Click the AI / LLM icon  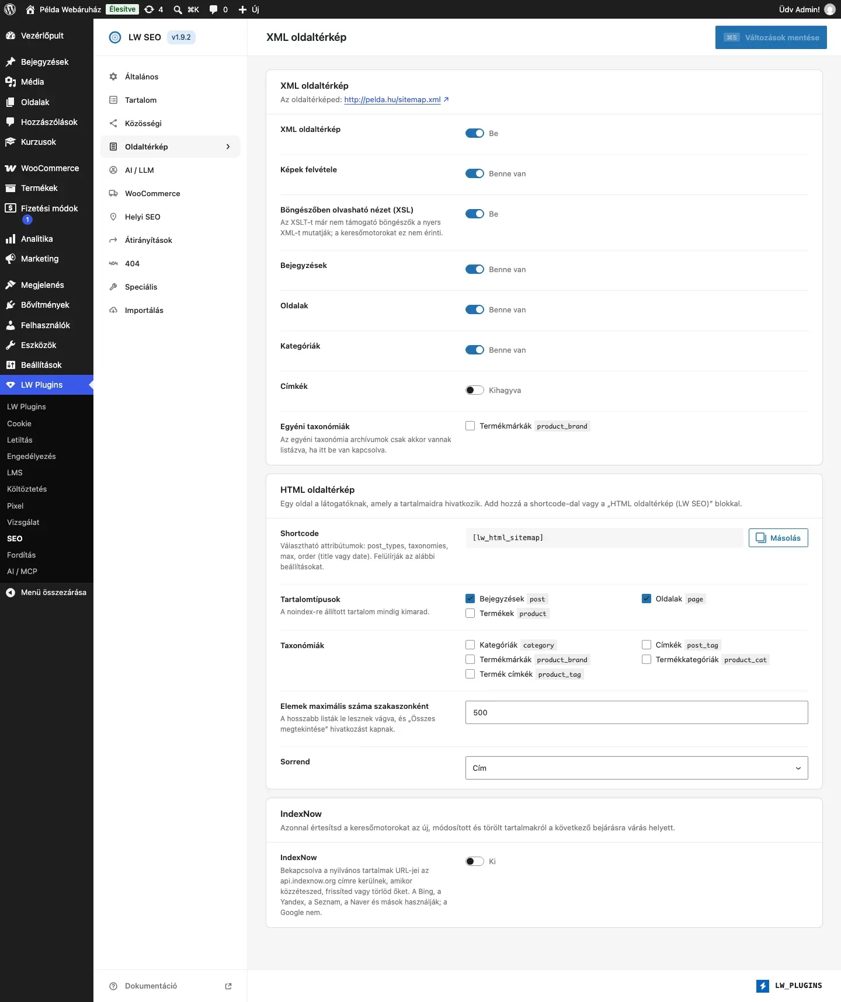pos(113,170)
